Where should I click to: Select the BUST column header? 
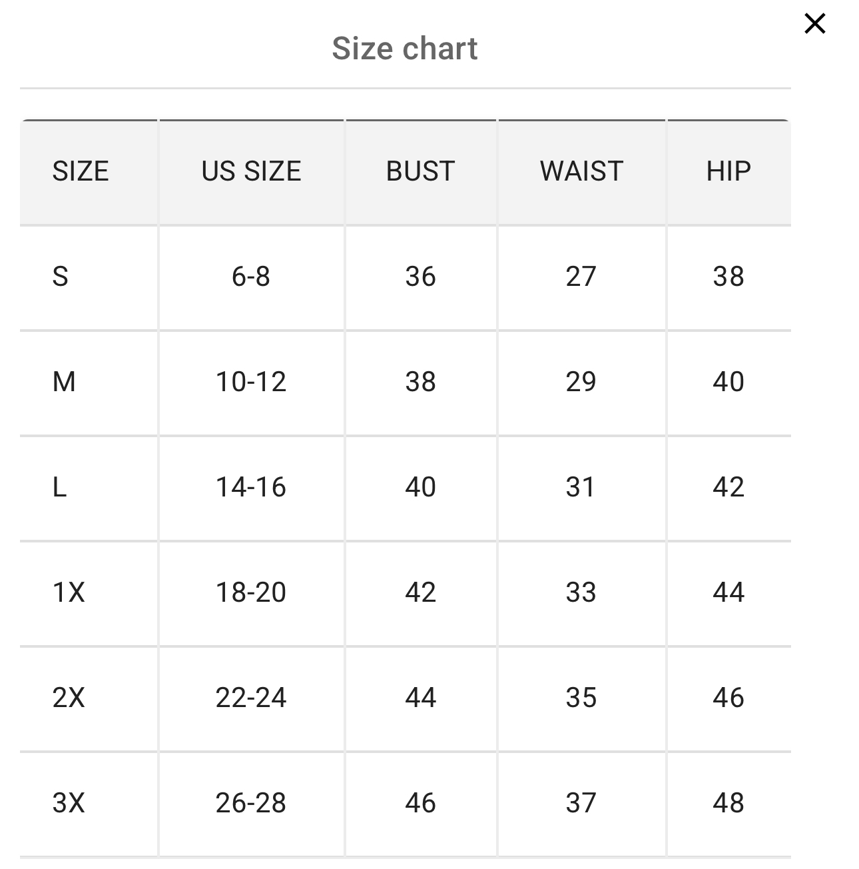(x=420, y=171)
